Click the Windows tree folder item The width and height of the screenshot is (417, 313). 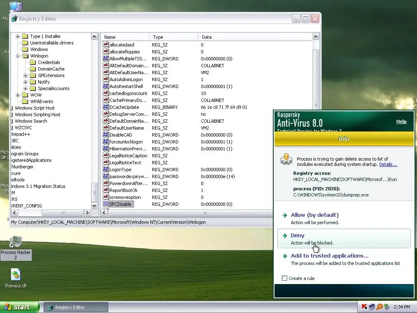[x=39, y=49]
